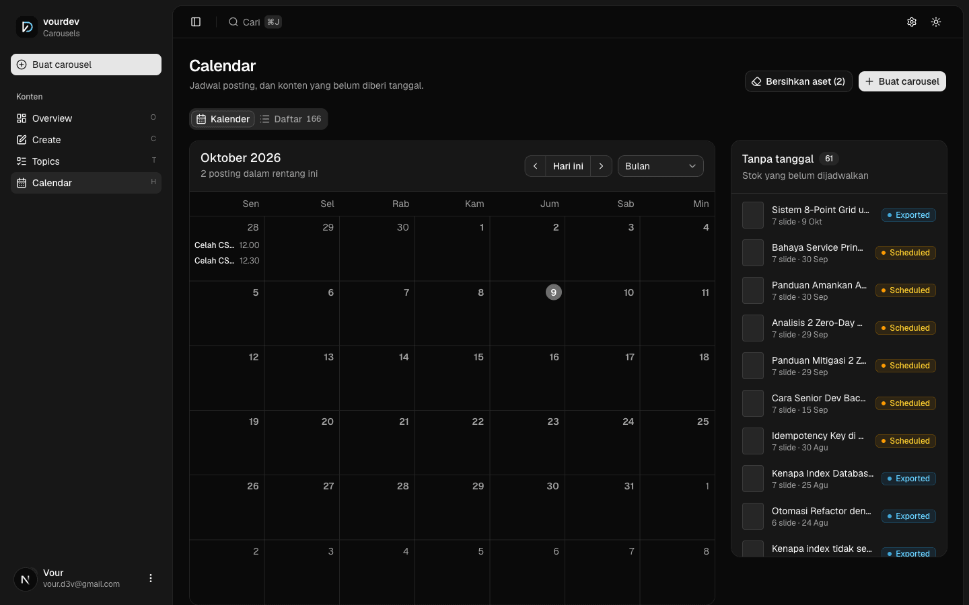
Task: Select day 22 in calendar
Action: (478, 421)
